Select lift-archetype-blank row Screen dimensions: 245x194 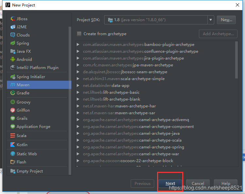(155, 99)
